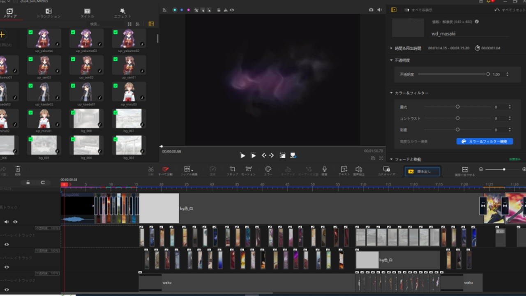Switch to the エフェクト (Effects) tab

pyautogui.click(x=122, y=13)
